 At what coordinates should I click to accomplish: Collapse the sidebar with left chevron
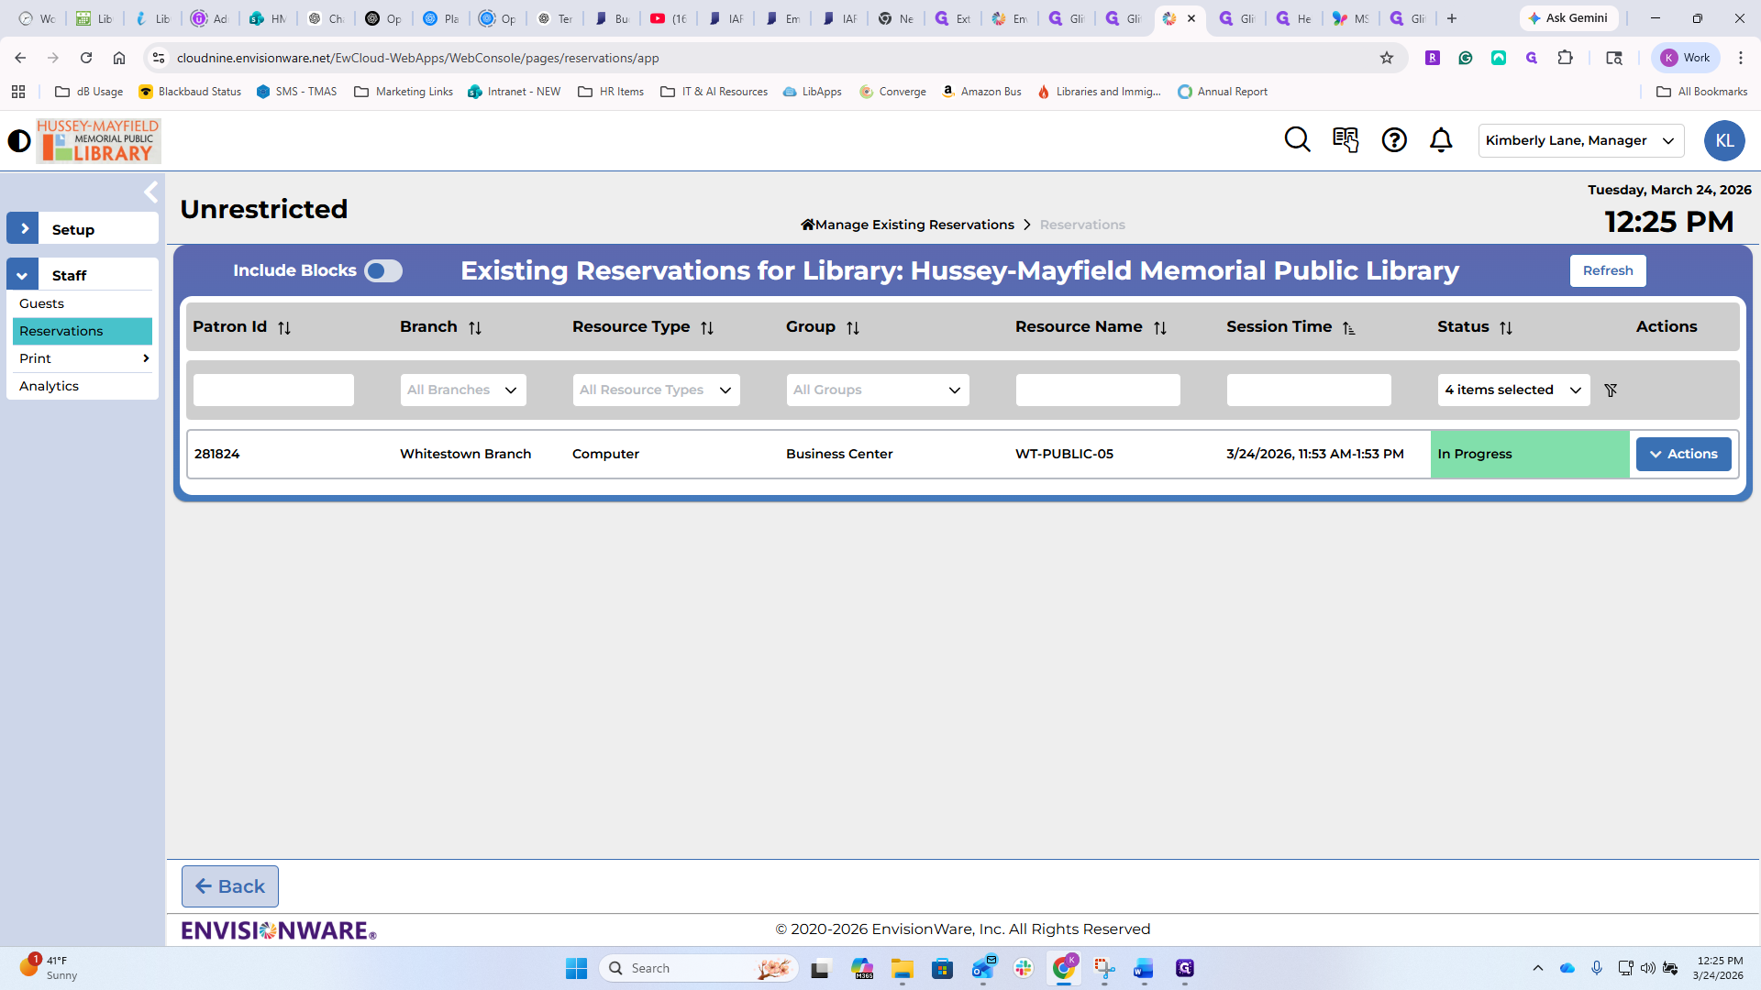pos(151,192)
